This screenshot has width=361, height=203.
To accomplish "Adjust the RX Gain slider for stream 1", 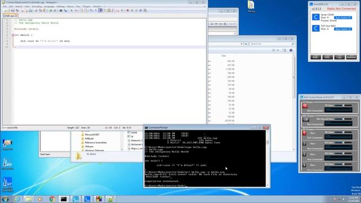I will [343, 133].
